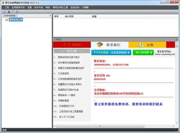Open the 在线支持 menu
180x133 pixels.
pos(75,7)
